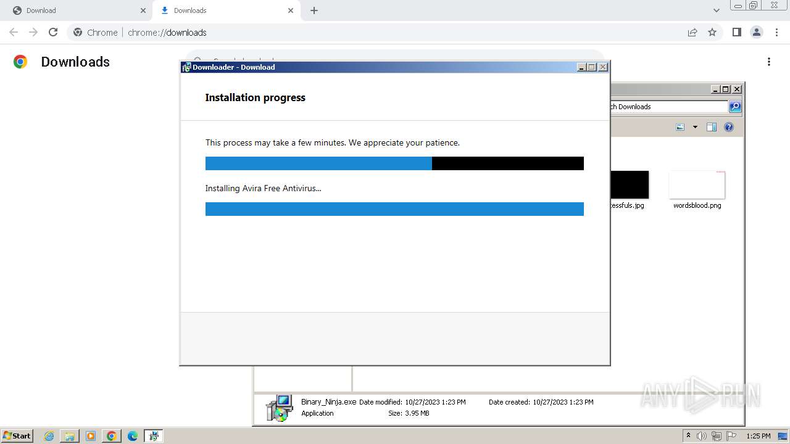Open Explorer view options dropdown arrow

(x=695, y=127)
